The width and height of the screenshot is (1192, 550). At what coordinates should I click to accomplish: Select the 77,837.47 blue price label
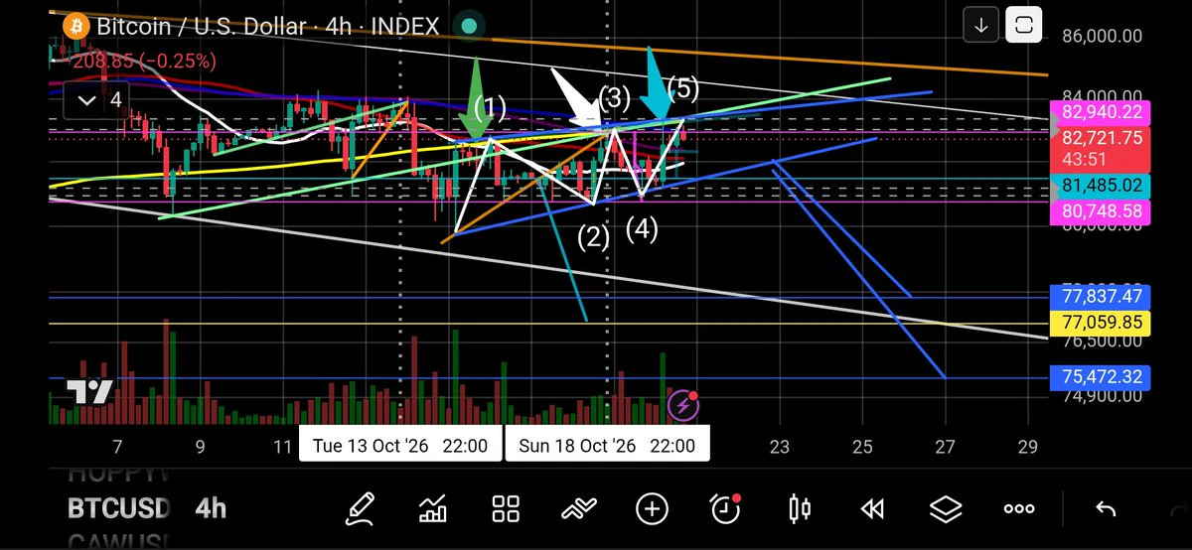pos(1101,296)
